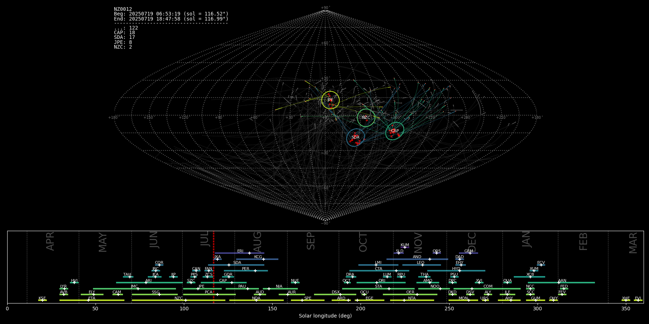Click the KSE shower label in the timeline
The height and width of the screenshot is (324, 649).
coord(42,298)
